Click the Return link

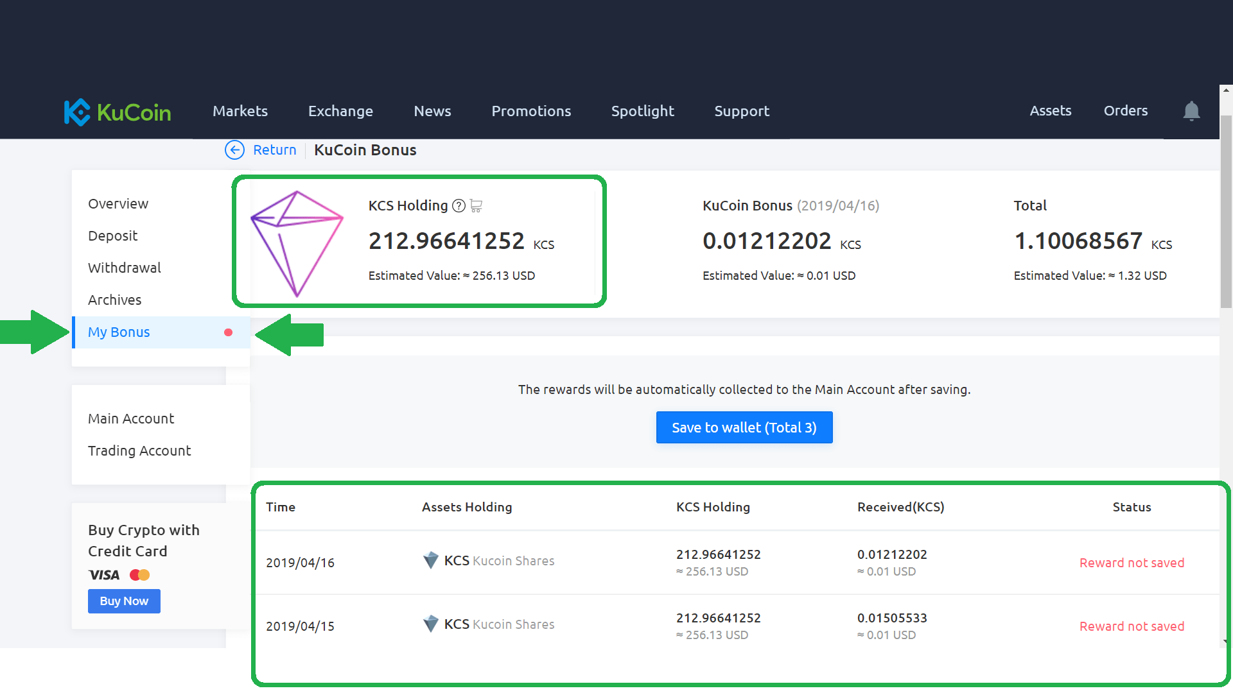274,150
